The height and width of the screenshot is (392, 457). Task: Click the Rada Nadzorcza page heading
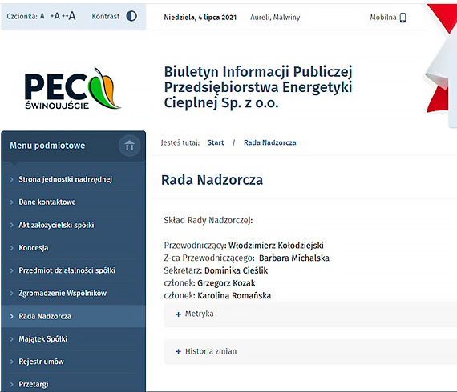212,180
